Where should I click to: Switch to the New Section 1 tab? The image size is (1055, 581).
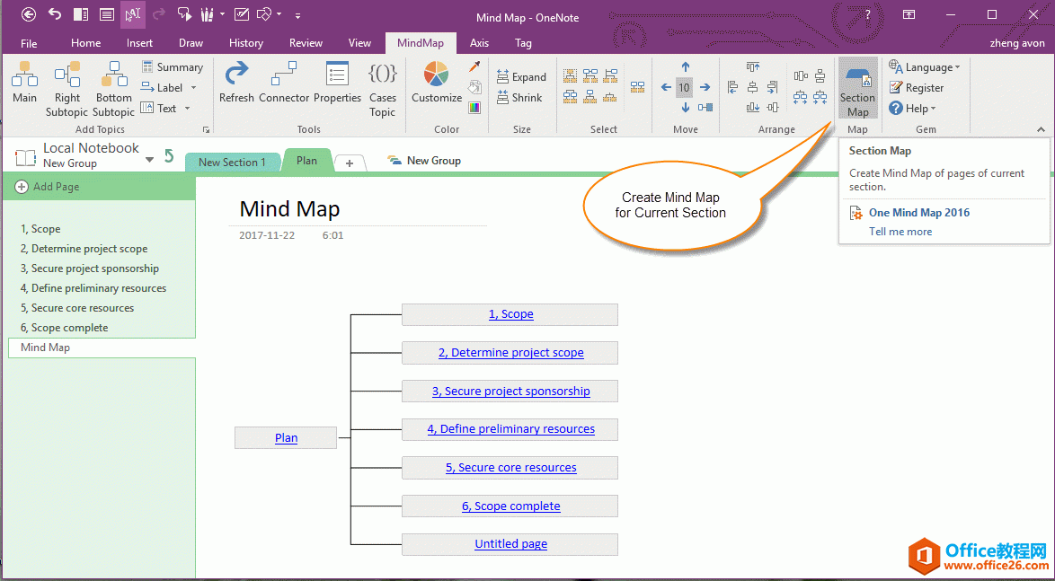(232, 162)
